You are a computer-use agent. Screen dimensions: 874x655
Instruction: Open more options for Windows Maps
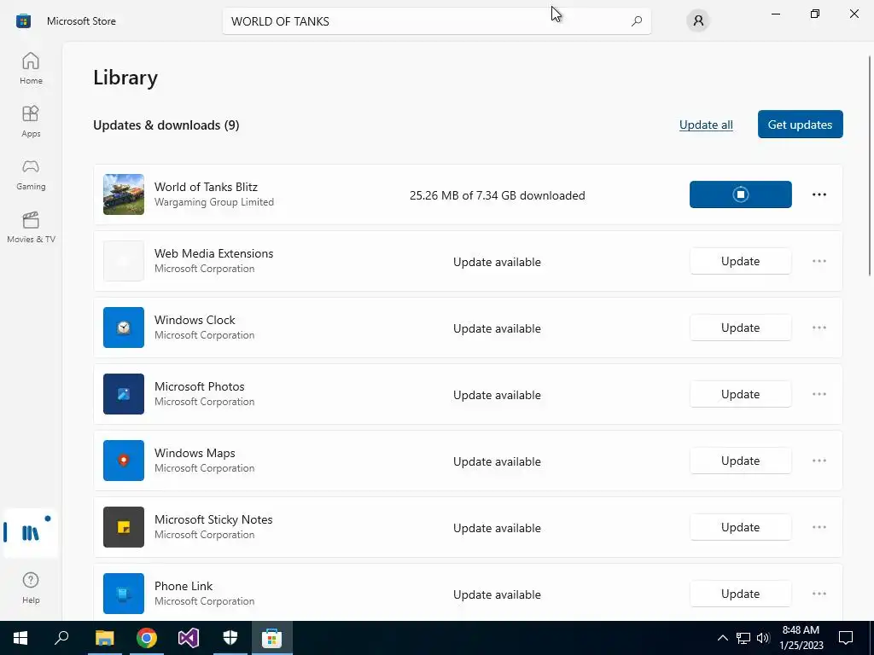click(x=819, y=461)
